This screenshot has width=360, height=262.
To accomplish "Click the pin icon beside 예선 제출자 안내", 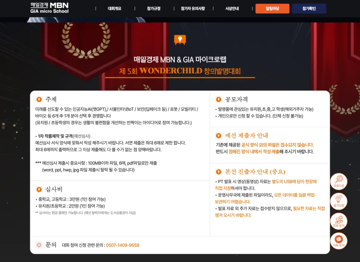I will tap(218, 136).
